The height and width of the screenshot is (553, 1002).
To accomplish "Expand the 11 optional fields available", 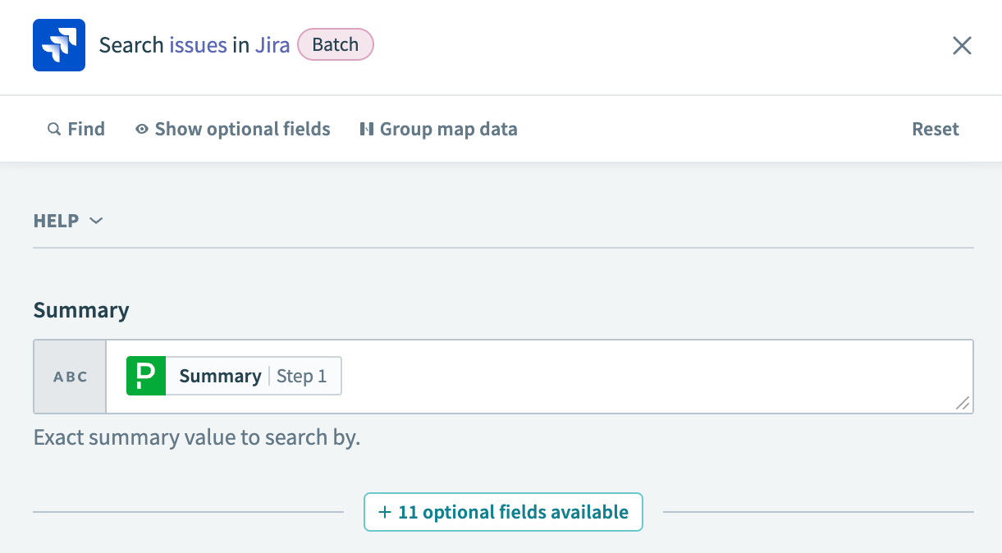I will tap(503, 511).
